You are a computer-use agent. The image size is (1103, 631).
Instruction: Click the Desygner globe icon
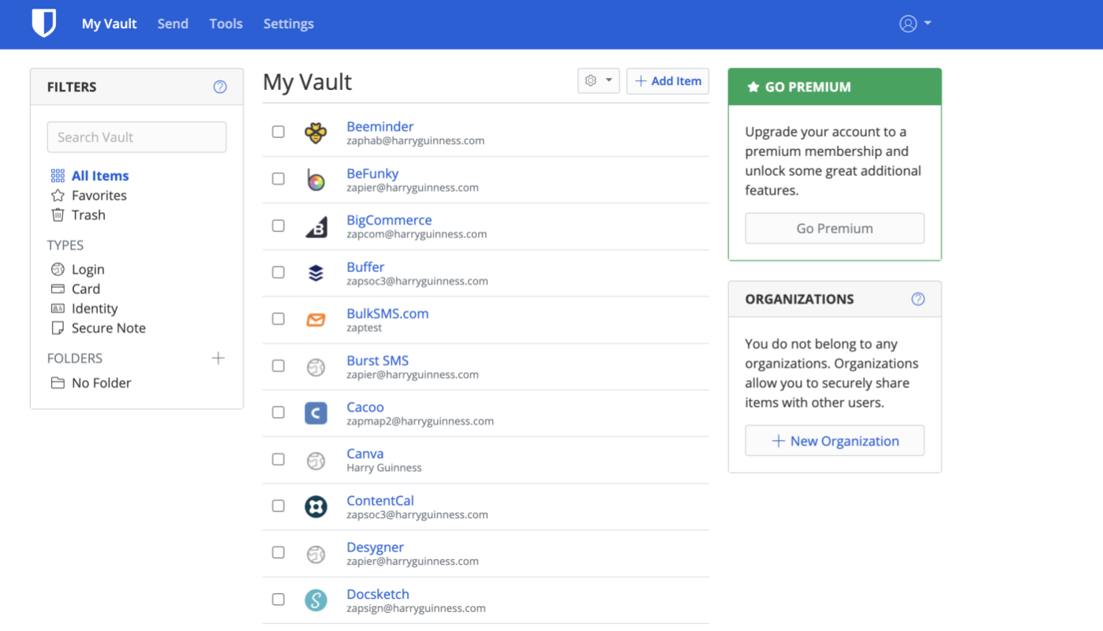point(316,554)
